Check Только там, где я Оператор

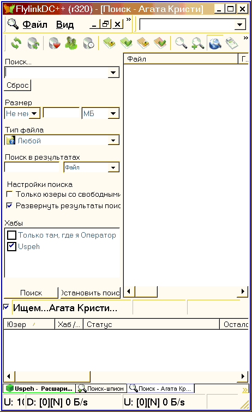11,235
